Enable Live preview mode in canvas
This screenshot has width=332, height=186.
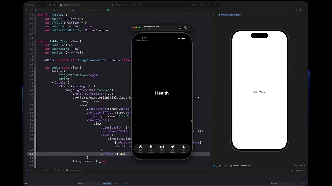214,166
